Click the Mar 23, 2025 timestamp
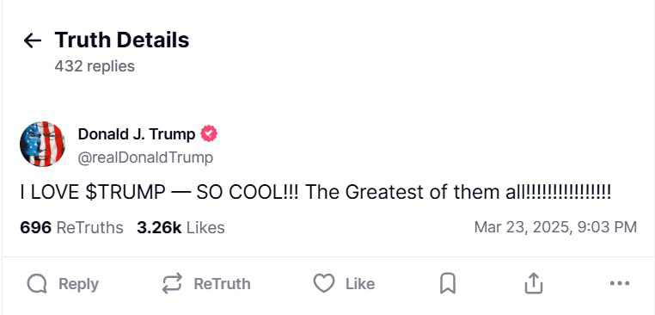This screenshot has width=655, height=315. pos(555,227)
